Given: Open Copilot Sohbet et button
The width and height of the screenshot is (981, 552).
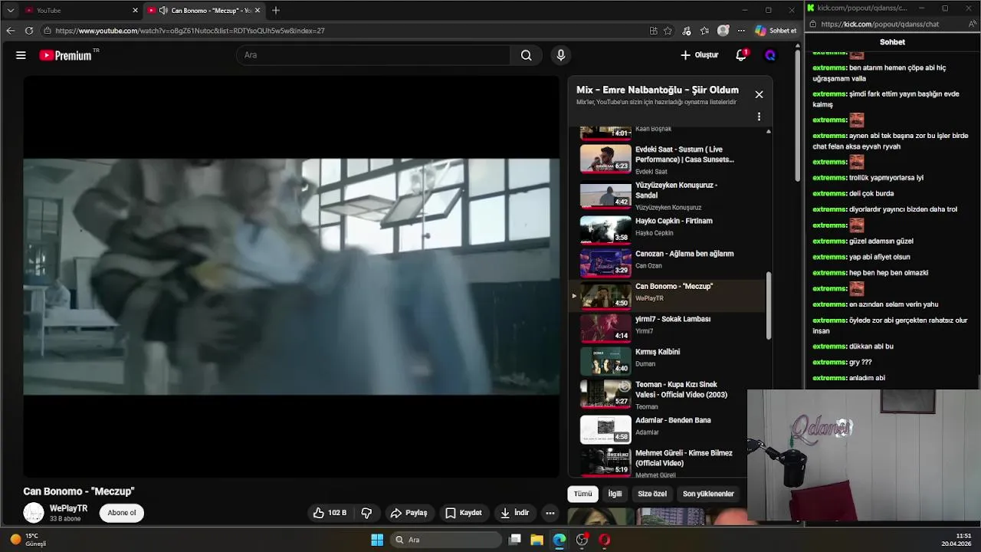Looking at the screenshot, I should pyautogui.click(x=776, y=31).
